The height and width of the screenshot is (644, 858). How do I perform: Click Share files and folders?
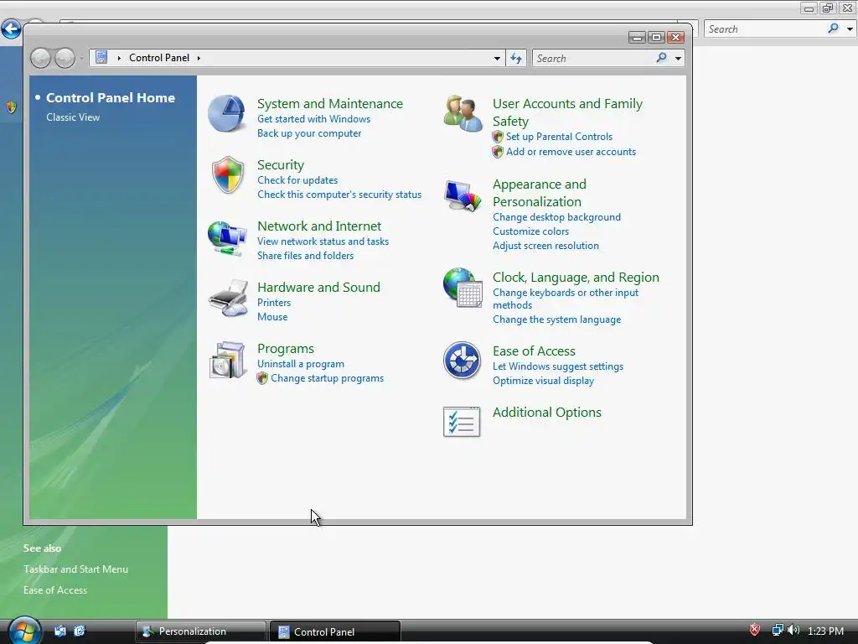pos(305,256)
